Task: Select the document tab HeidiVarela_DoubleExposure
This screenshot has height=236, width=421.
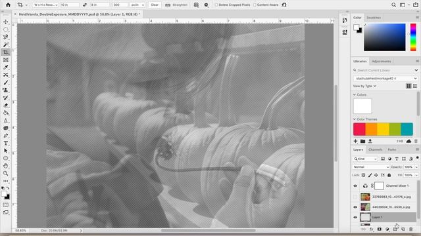Action: tap(80, 14)
